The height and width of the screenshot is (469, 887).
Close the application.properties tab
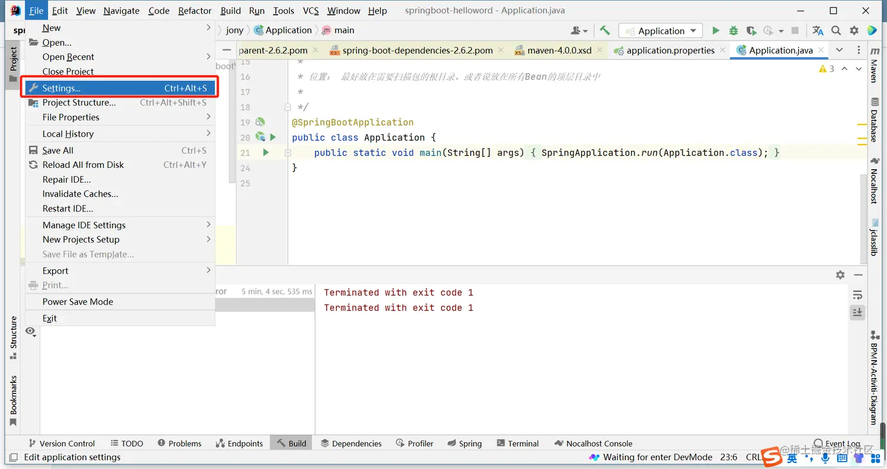point(722,50)
